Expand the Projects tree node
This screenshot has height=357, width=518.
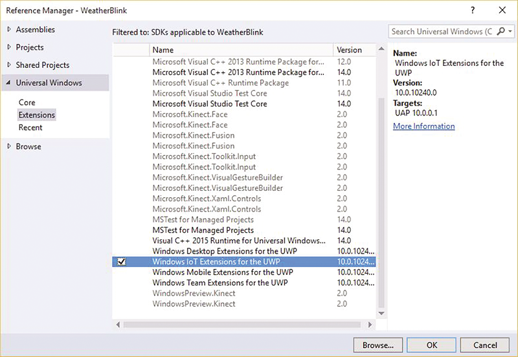tap(9, 47)
